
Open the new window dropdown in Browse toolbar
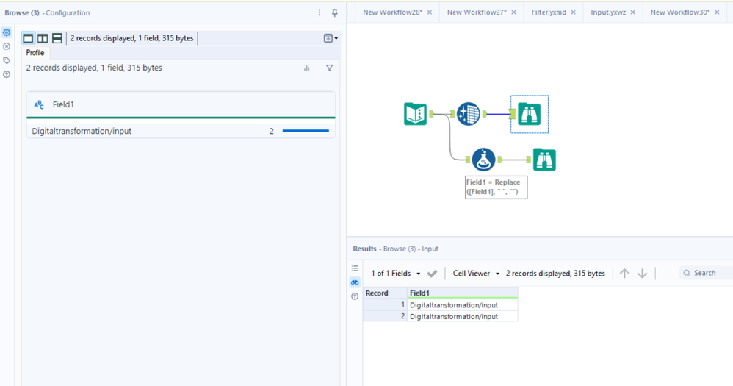coord(331,38)
